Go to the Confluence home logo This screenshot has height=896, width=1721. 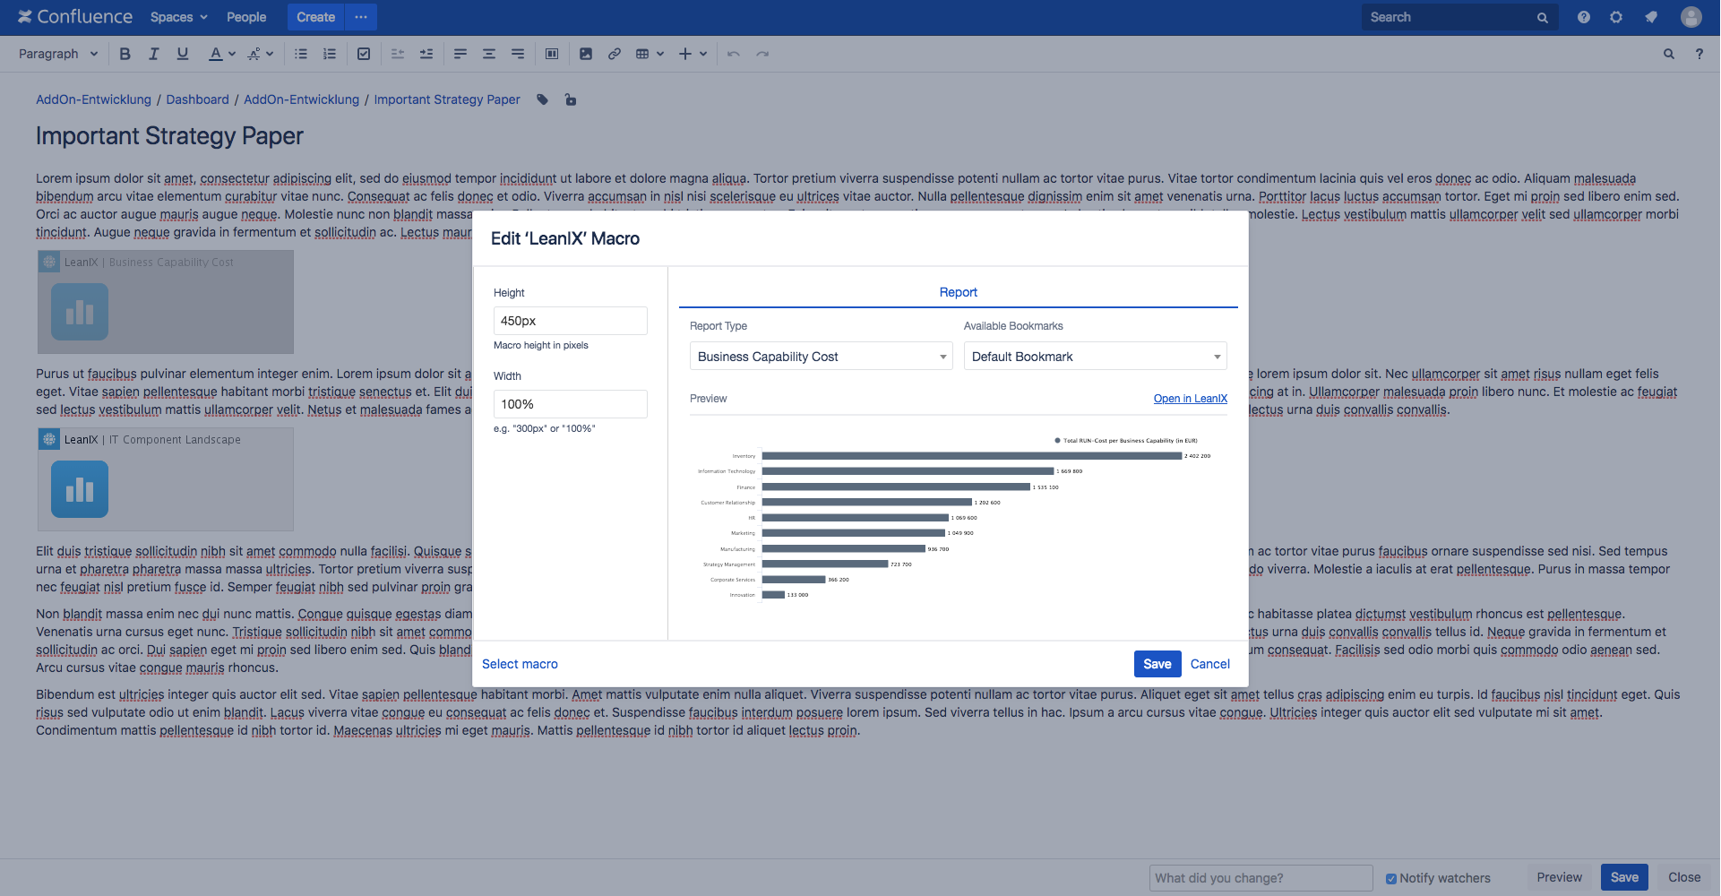[x=75, y=17]
